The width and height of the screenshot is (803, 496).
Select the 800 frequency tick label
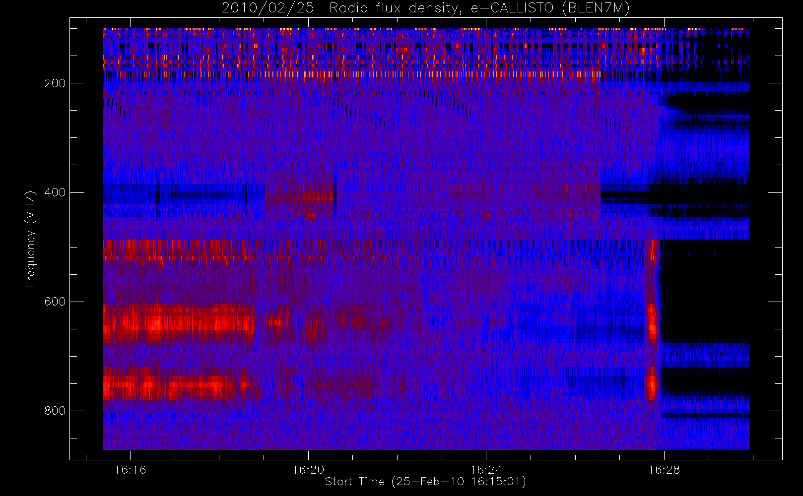(55, 411)
